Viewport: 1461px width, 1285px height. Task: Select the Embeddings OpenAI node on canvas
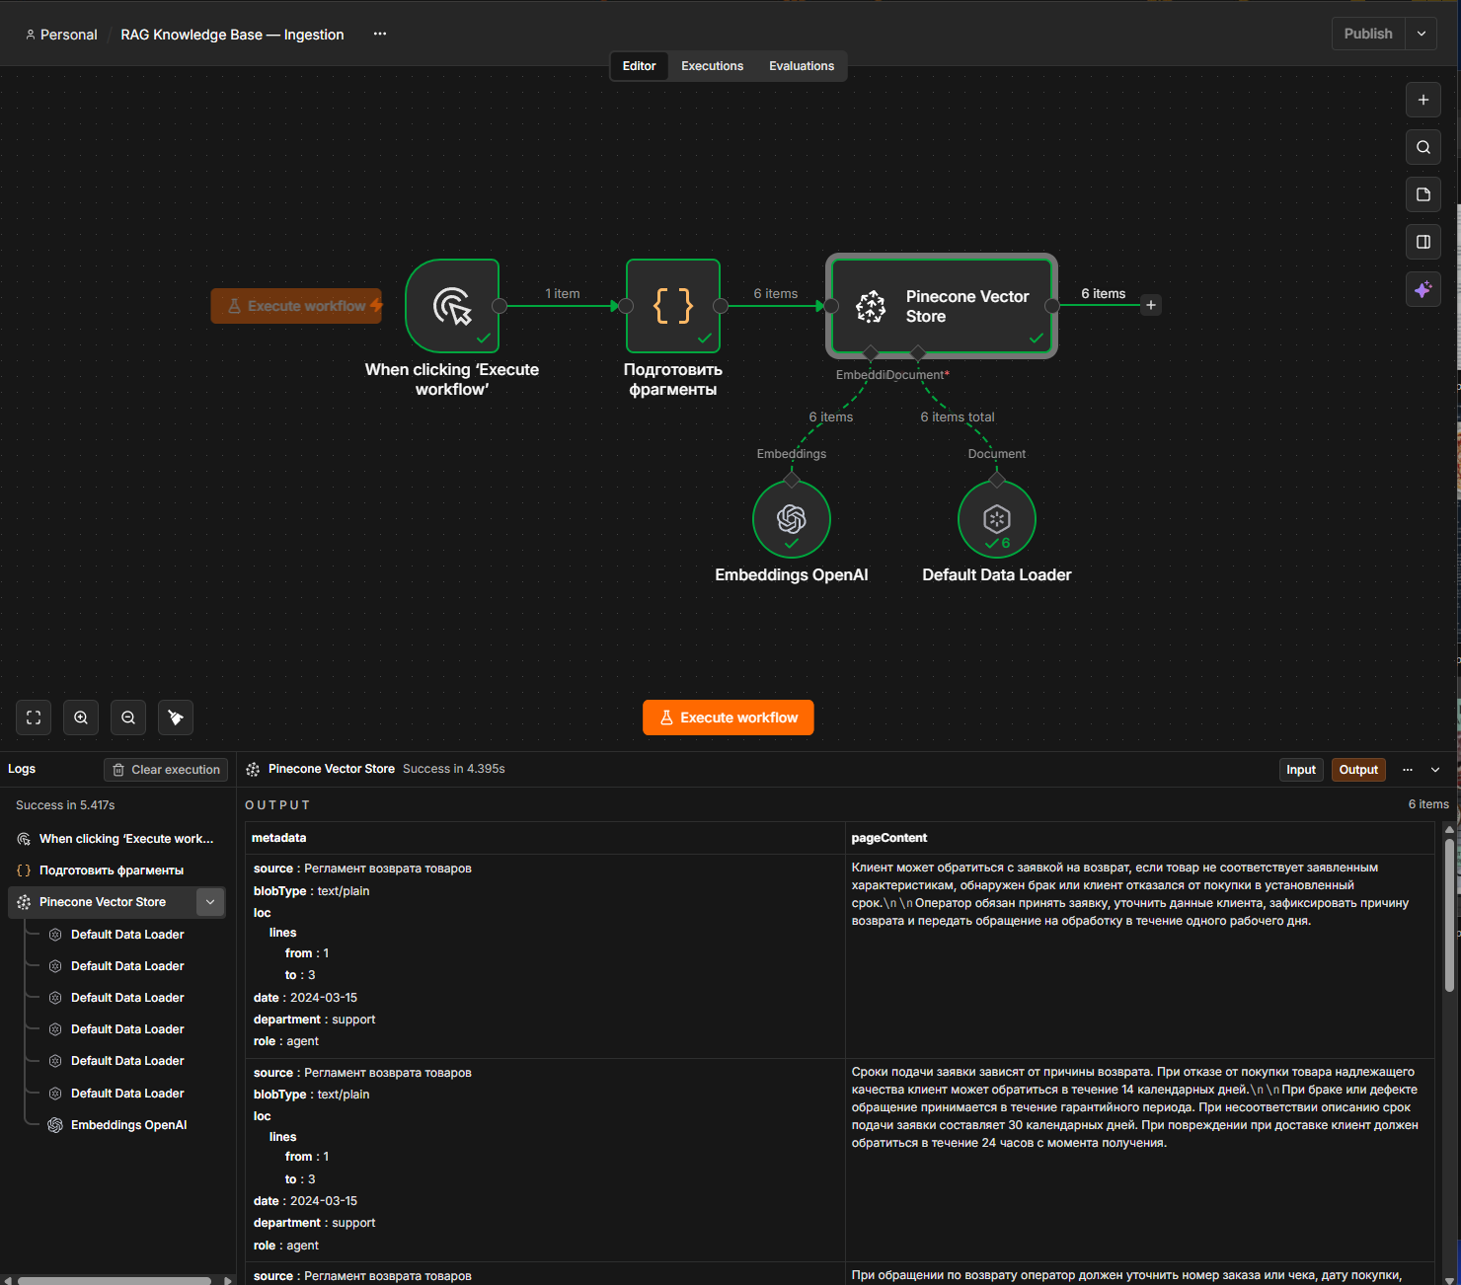tap(792, 519)
